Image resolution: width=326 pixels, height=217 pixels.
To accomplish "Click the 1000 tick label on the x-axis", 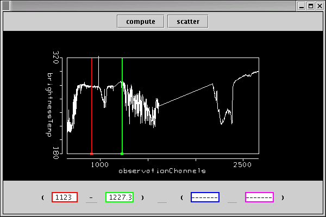I will click(100, 165).
